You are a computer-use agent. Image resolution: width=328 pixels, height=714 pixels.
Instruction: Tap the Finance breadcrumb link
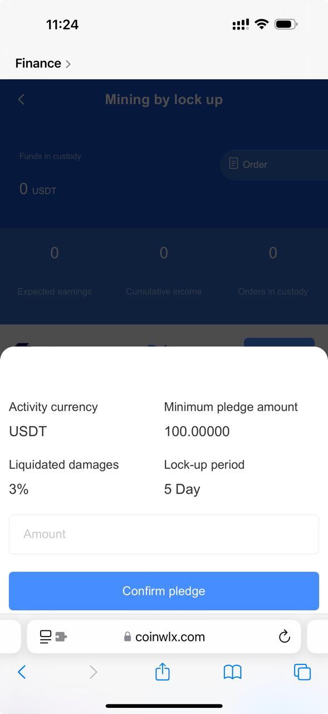pos(38,63)
